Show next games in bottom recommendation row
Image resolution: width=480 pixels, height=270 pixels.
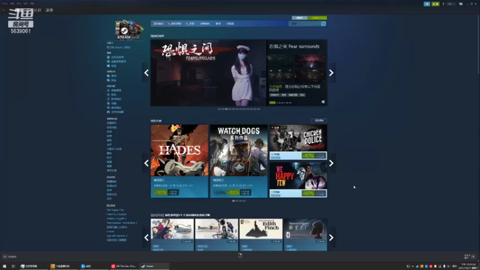(331, 238)
